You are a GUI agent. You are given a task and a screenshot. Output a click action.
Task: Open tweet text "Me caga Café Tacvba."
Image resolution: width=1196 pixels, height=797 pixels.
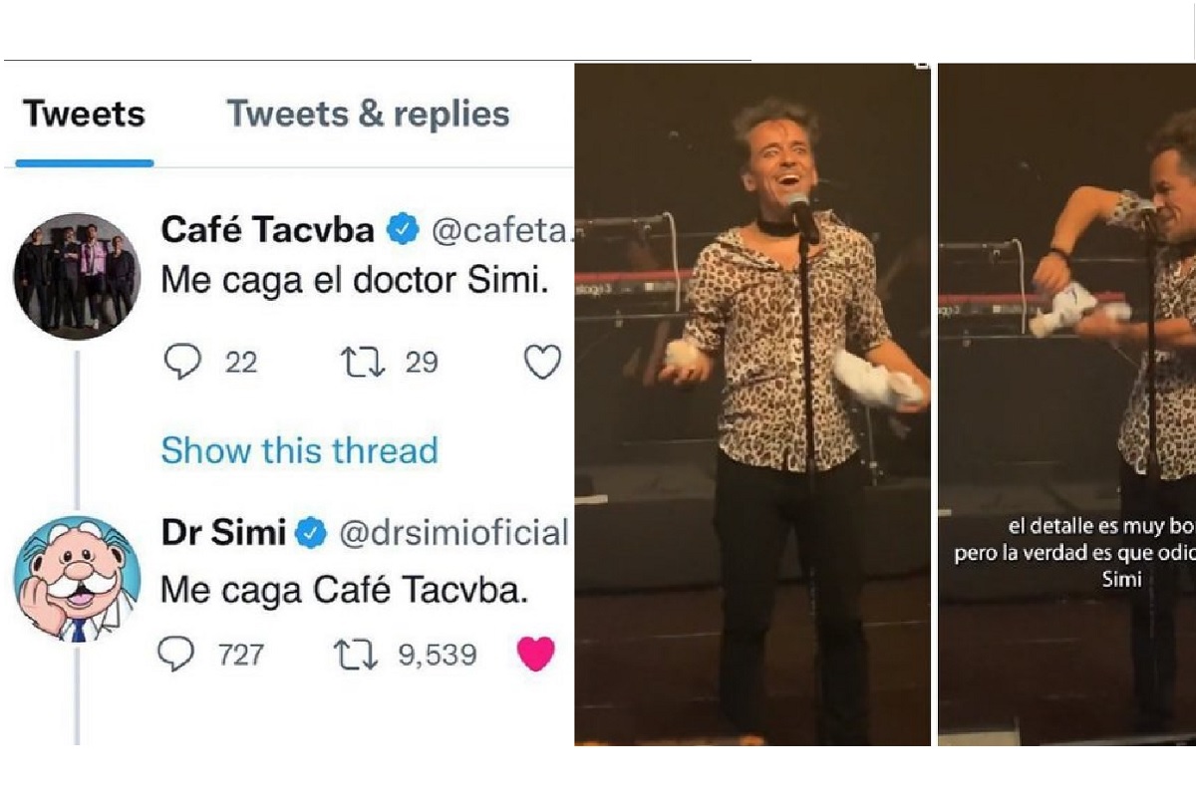pos(344,591)
